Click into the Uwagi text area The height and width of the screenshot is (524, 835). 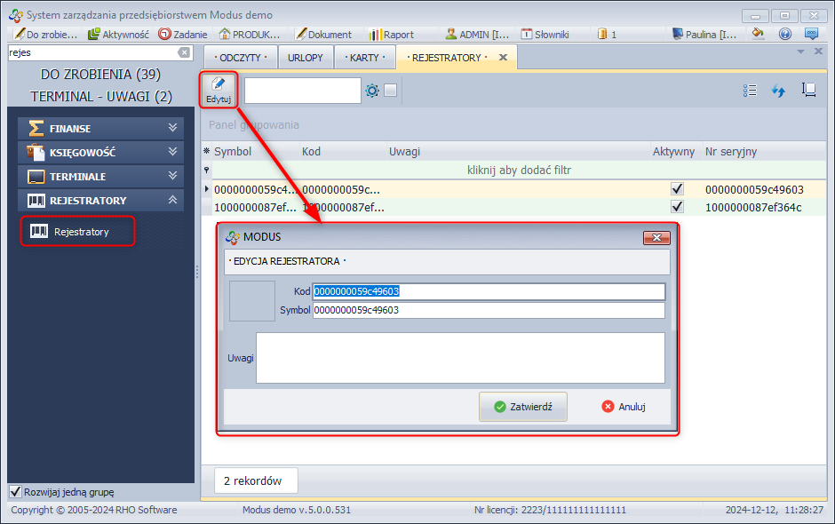(459, 358)
